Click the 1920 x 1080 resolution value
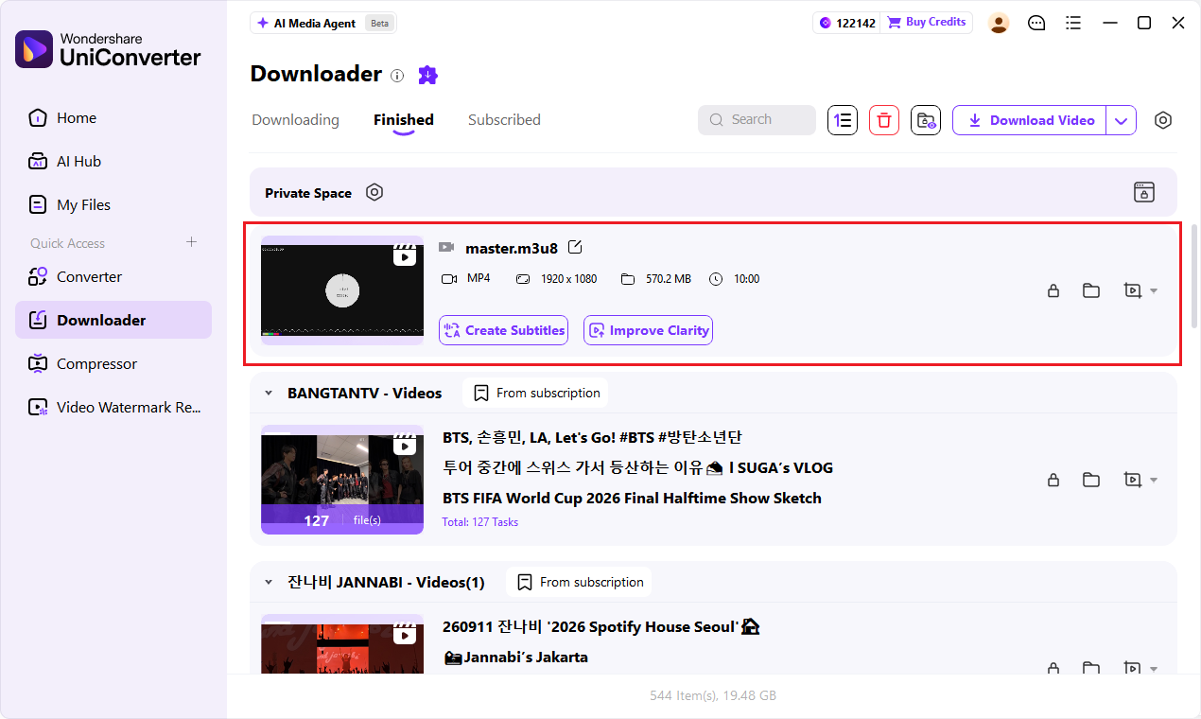The height and width of the screenshot is (719, 1201). point(568,279)
